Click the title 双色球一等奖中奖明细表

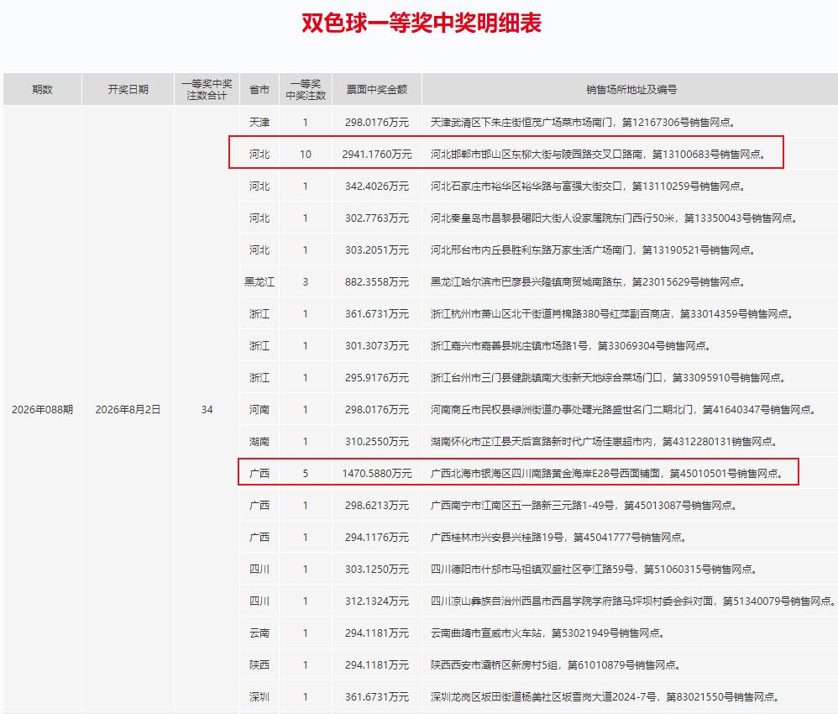click(422, 23)
